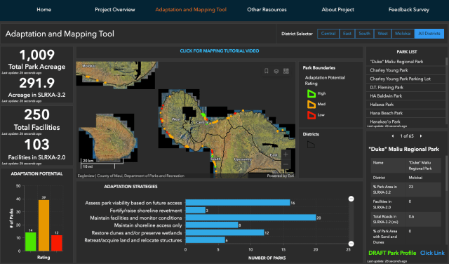This screenshot has width=449, height=264.
Task: Go to previous park with left arrow
Action: [x=393, y=136]
